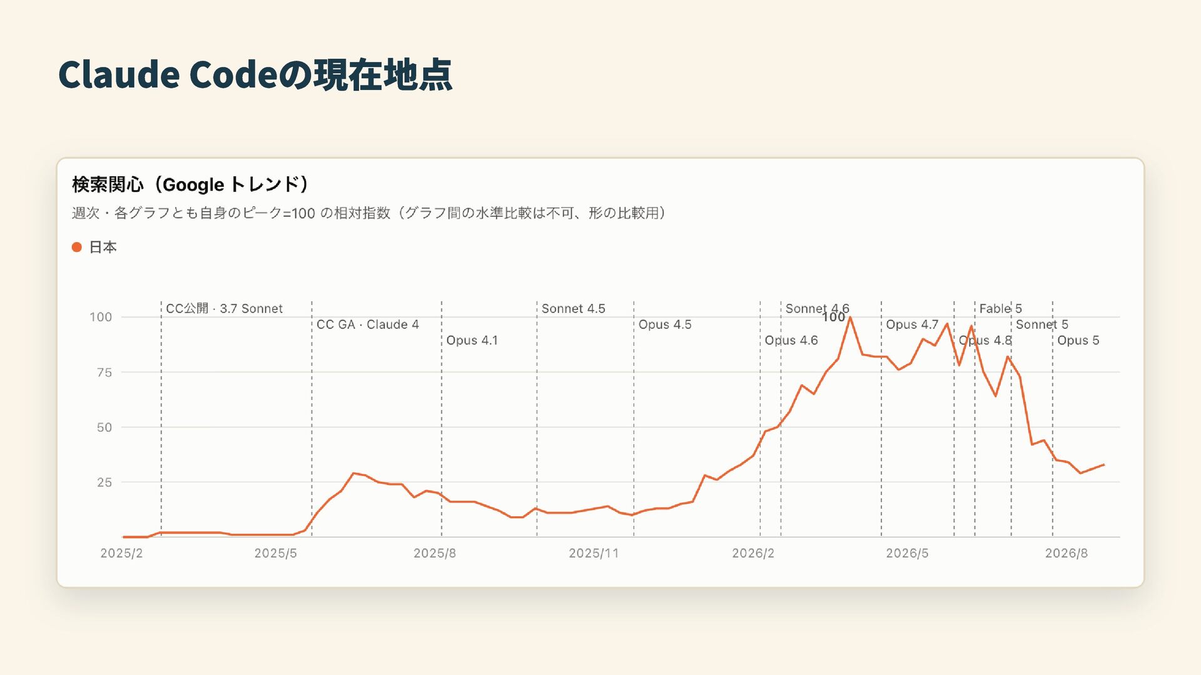Select the chart heading 検索関心（Google トレンド）
Image resolution: width=1201 pixels, height=675 pixels.
tap(190, 184)
